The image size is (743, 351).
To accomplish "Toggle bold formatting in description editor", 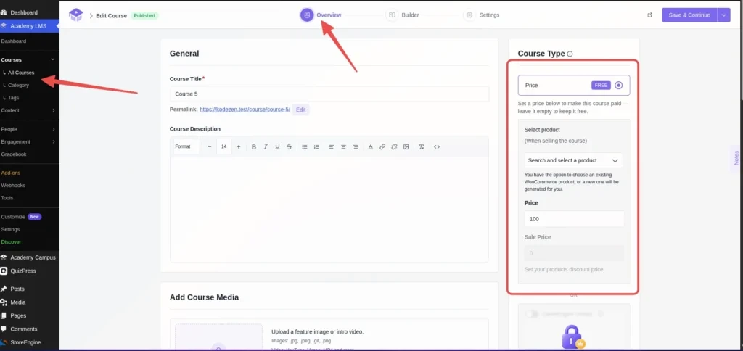I will coord(254,146).
